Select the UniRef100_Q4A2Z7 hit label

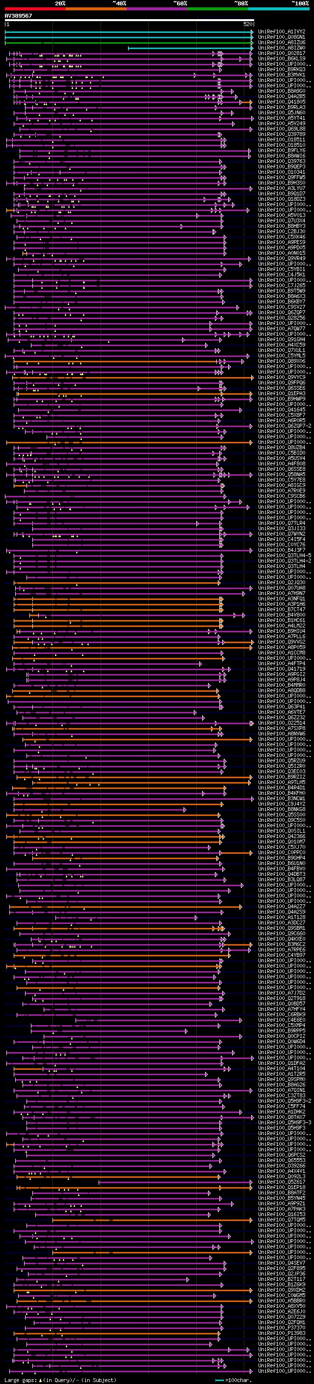pos(282,906)
